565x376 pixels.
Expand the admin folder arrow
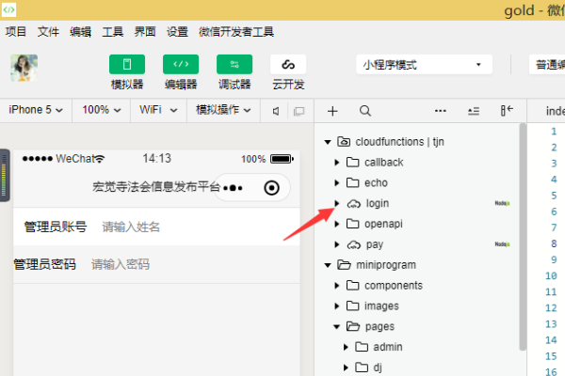tap(346, 347)
